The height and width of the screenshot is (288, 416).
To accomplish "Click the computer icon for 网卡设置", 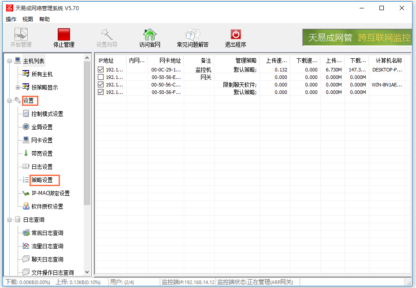I will pos(26,140).
